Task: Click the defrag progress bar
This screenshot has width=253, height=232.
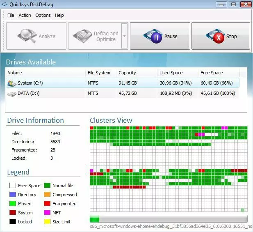Action: click(169, 219)
